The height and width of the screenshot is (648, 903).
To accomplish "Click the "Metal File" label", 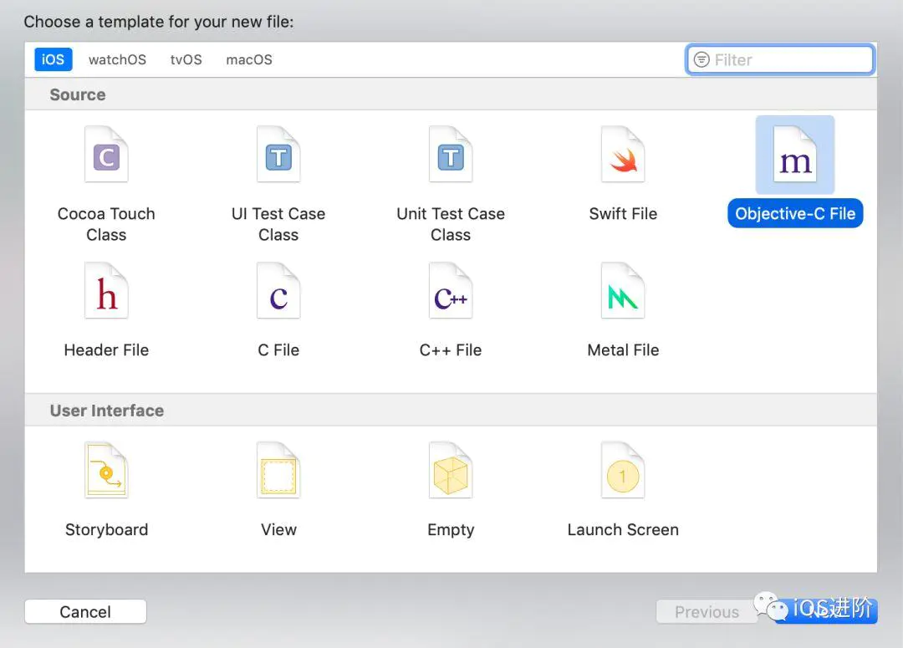I will (x=623, y=350).
